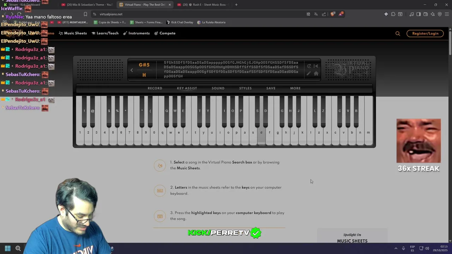Open Copia de Sheets bookmark
The width and height of the screenshot is (452, 254).
pos(110,22)
